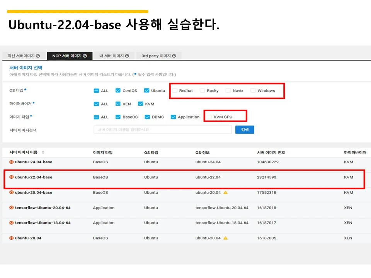
Task: Click Application type in tensorflow-Ubuntu-18.04-64 row
Action: [104, 223]
